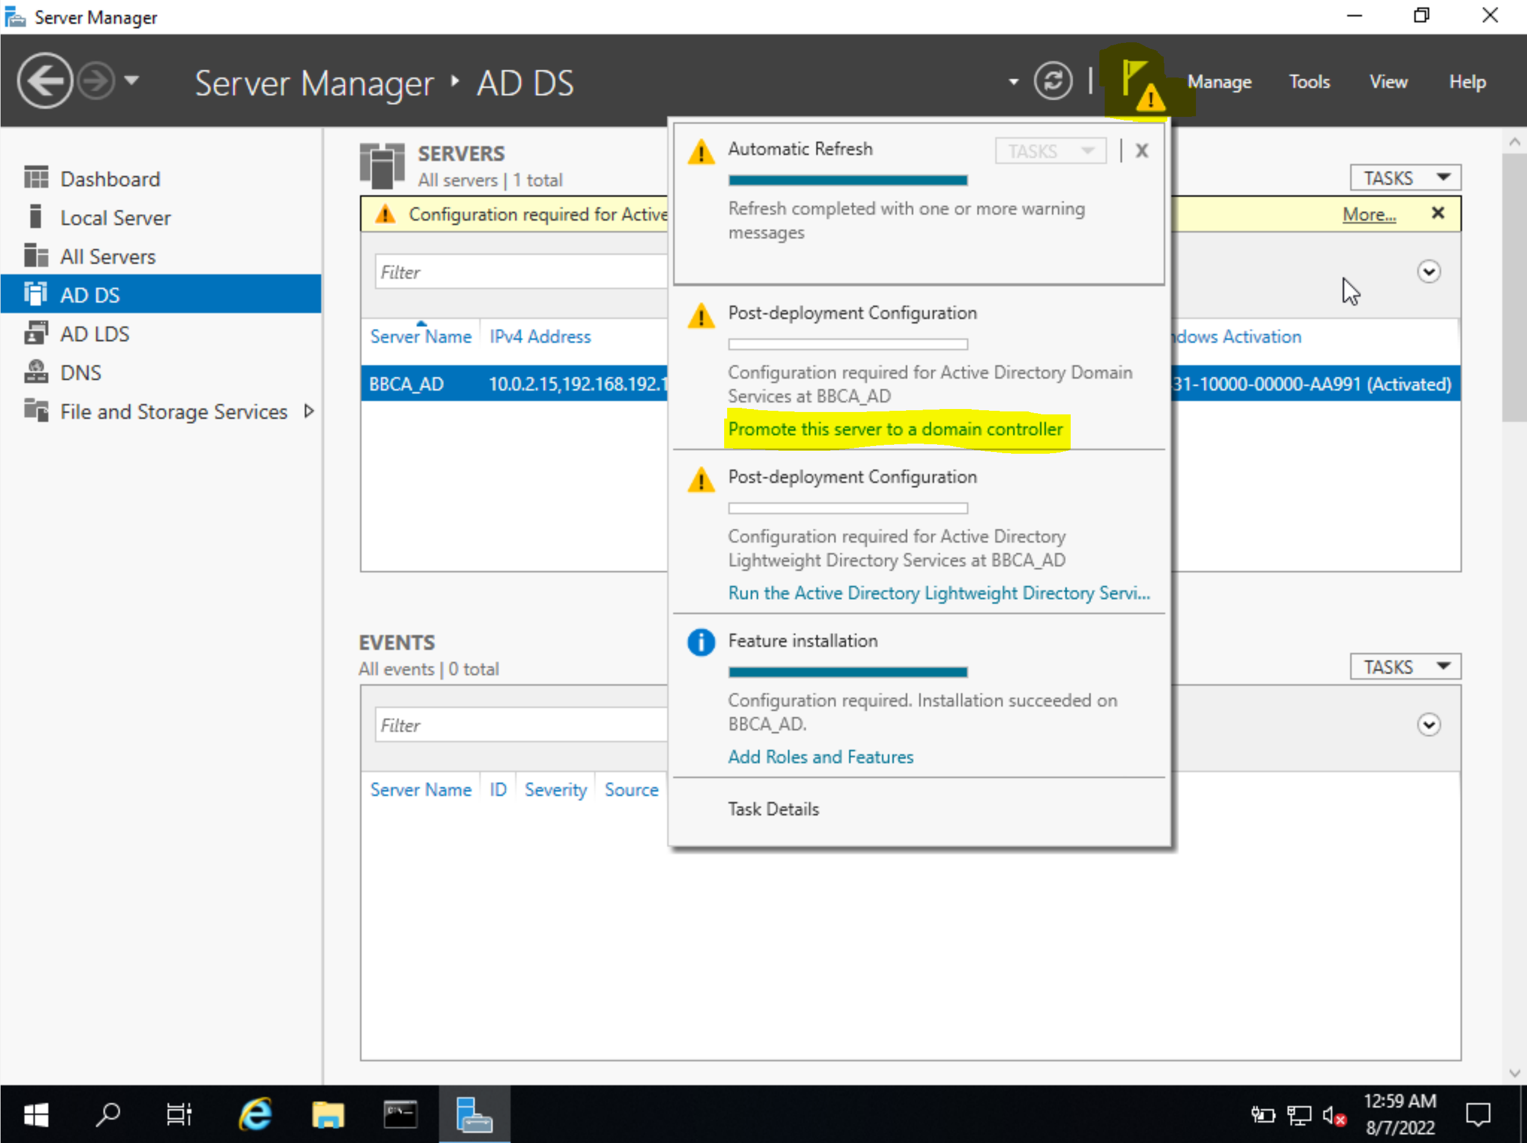
Task: Close the yellow configuration warning bar
Action: pos(1438,213)
